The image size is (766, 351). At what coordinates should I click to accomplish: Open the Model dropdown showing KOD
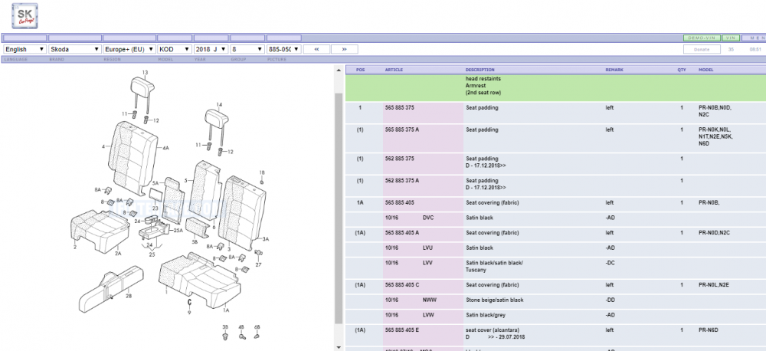[175, 49]
